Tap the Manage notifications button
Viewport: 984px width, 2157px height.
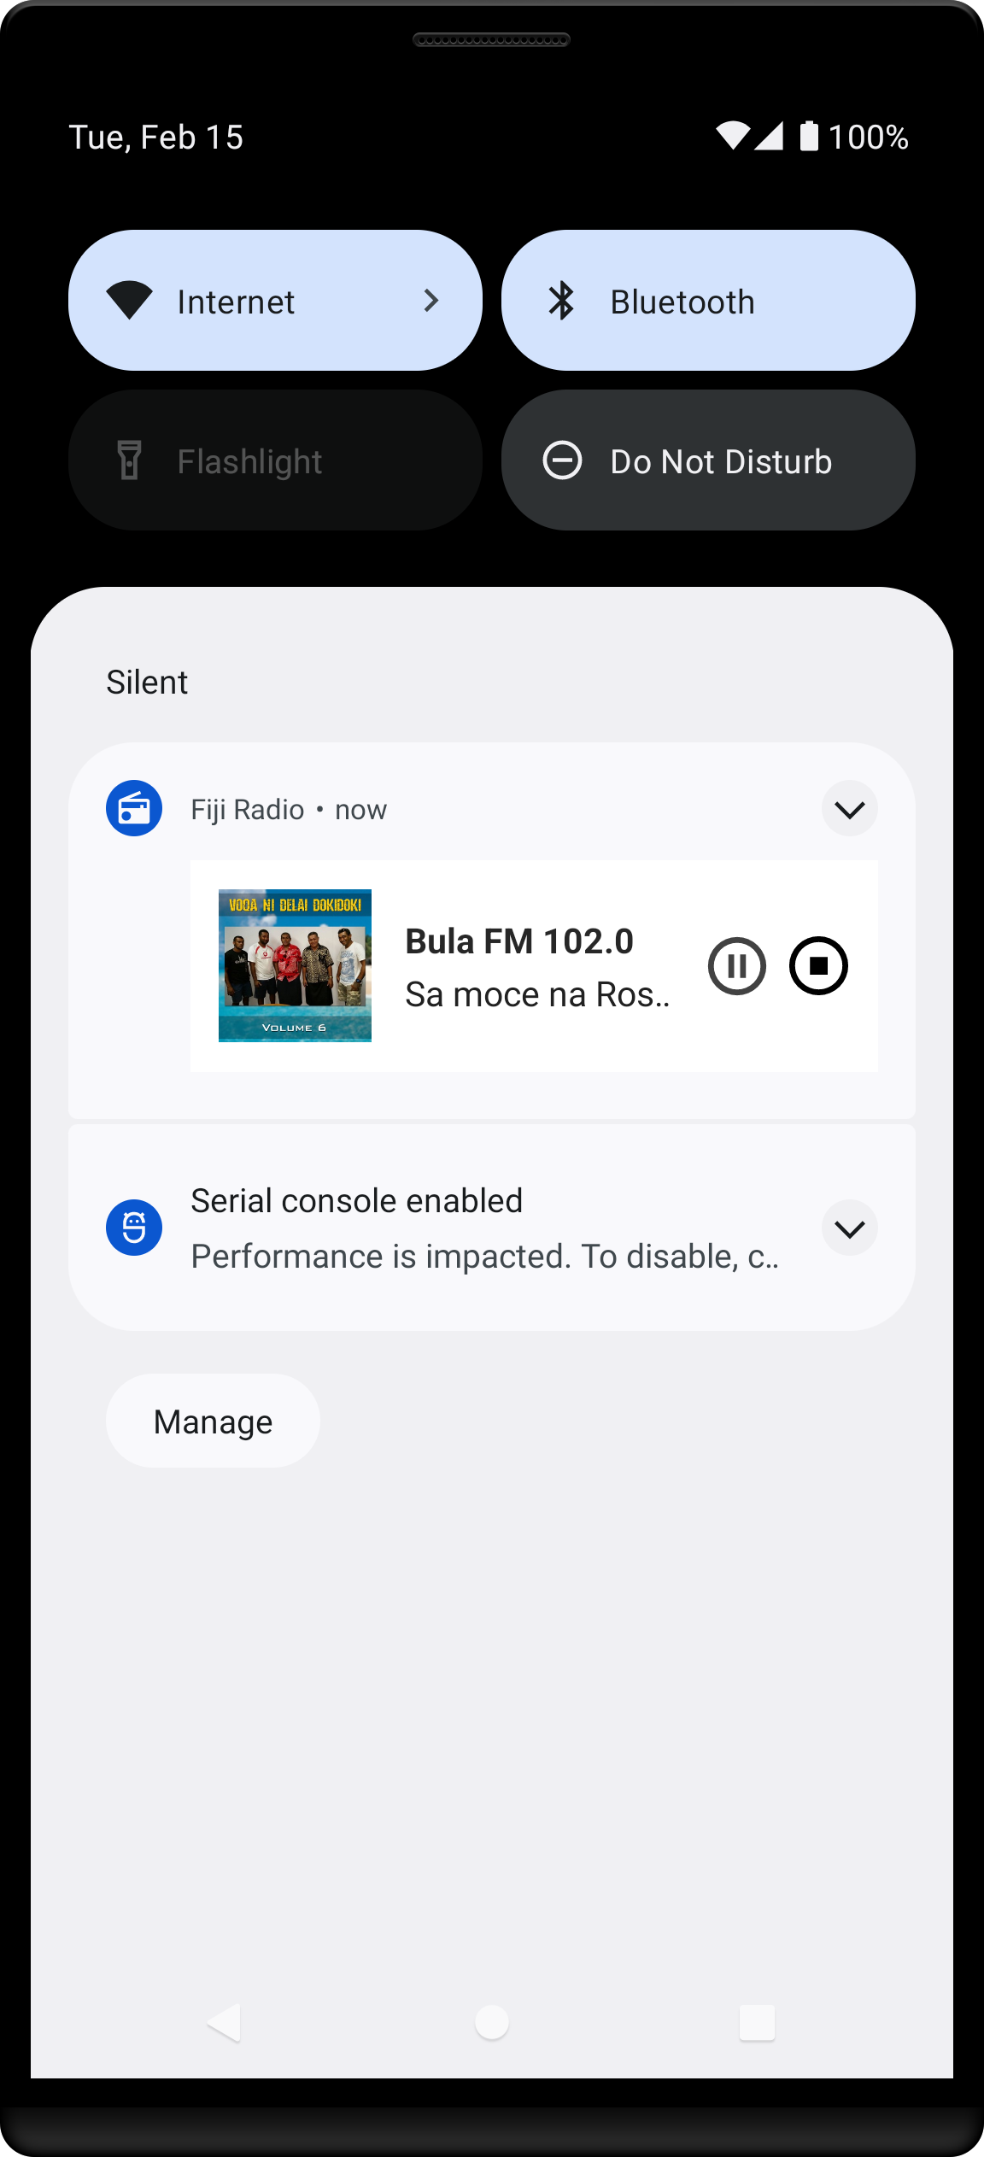pos(213,1421)
